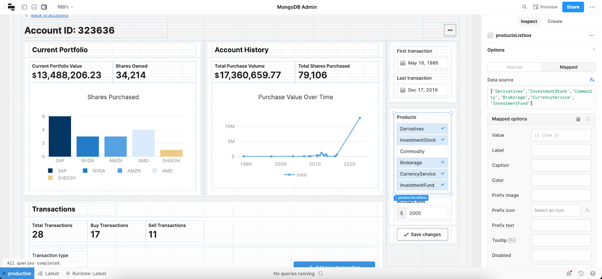This screenshot has width=602, height=279.
Task: Switch options mode to Mapped
Action: tap(569, 67)
